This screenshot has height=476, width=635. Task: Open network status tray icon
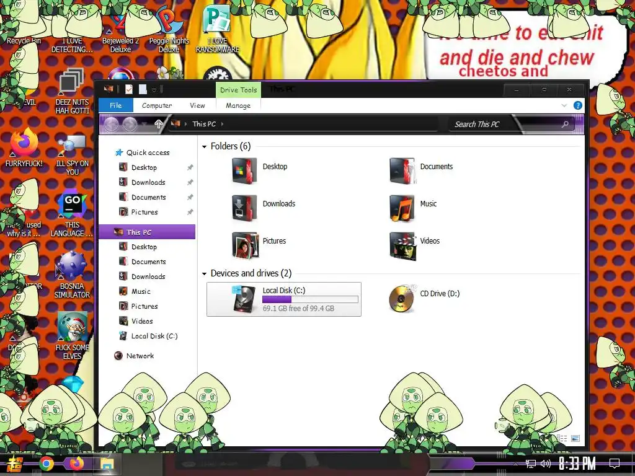coord(531,464)
